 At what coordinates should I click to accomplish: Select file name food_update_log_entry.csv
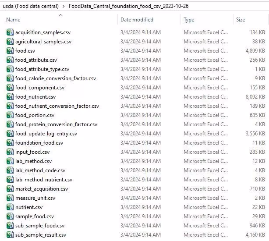point(46,134)
